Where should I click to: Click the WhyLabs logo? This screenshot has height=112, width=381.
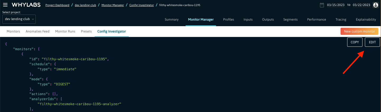click(26, 5)
